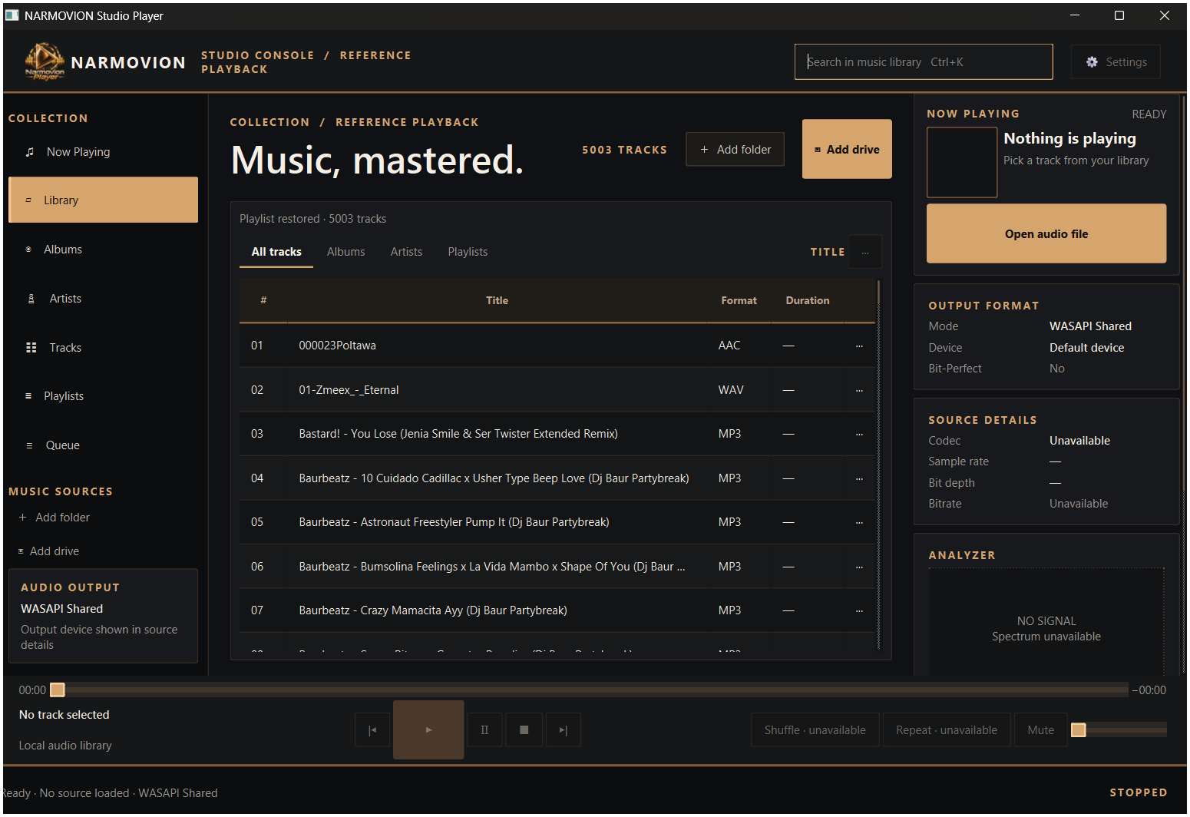The height and width of the screenshot is (817, 1190).
Task: Click the now playing album art placeholder
Action: click(x=962, y=162)
